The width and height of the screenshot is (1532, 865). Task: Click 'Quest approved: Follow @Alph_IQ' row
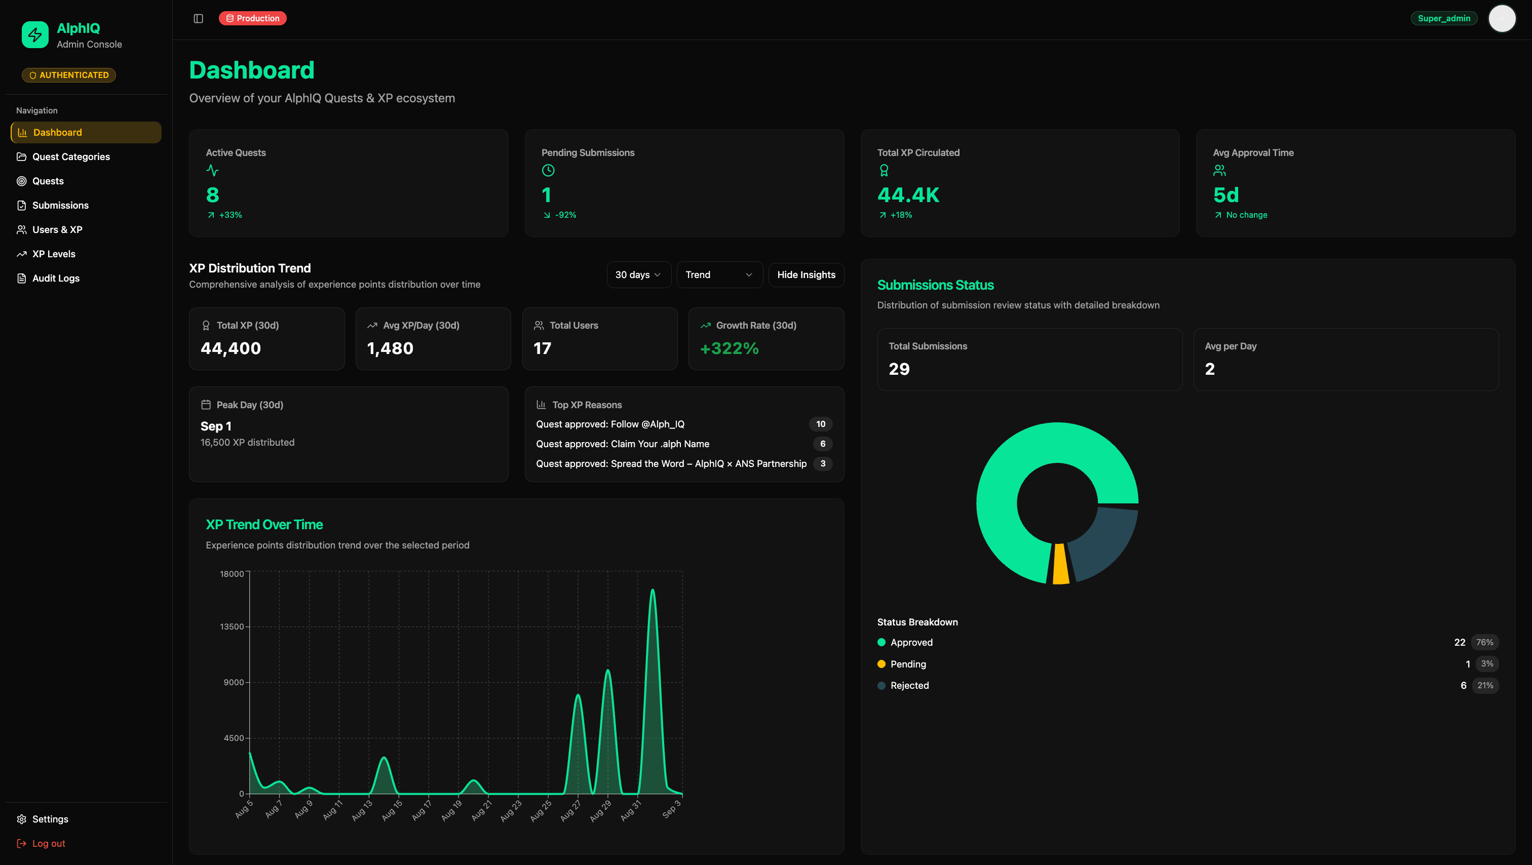coord(684,424)
